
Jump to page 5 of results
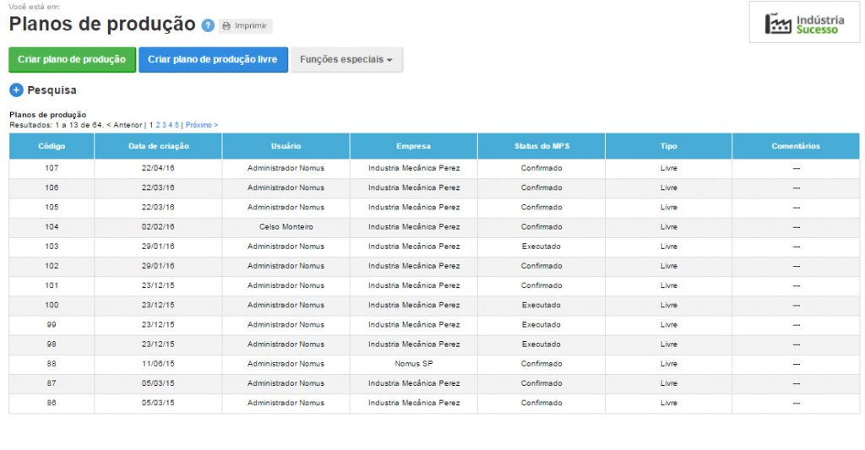tap(177, 125)
